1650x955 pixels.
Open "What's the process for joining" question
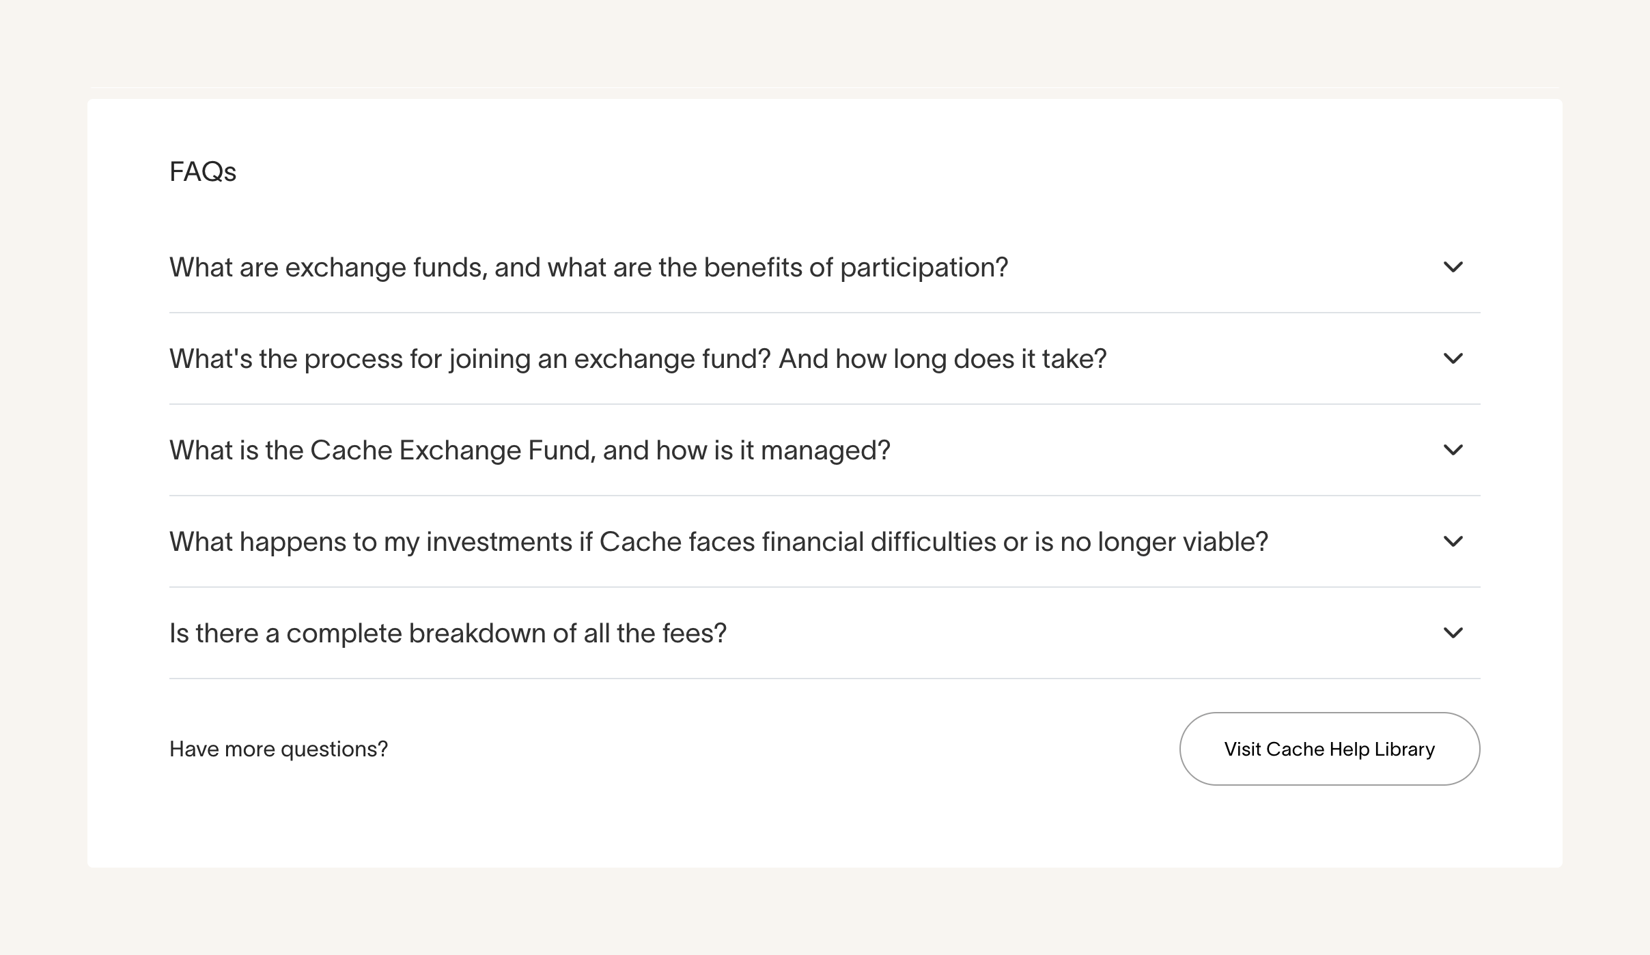pyautogui.click(x=637, y=358)
